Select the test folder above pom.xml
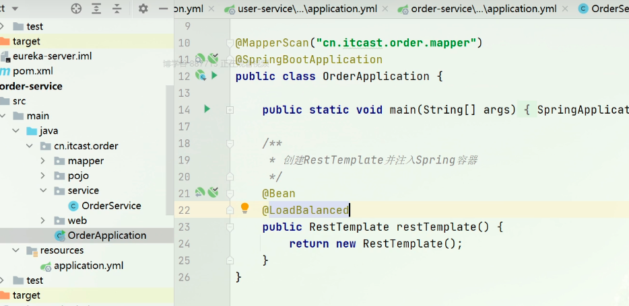 point(28,26)
